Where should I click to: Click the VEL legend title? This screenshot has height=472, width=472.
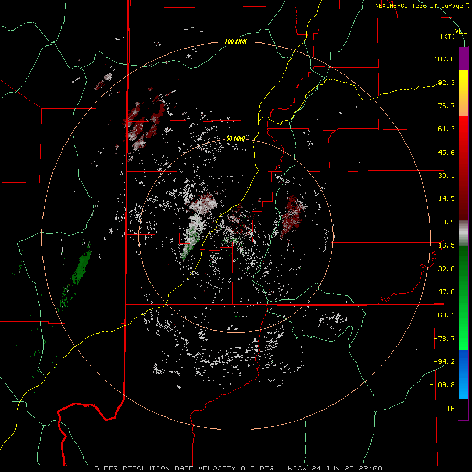pyautogui.click(x=460, y=31)
